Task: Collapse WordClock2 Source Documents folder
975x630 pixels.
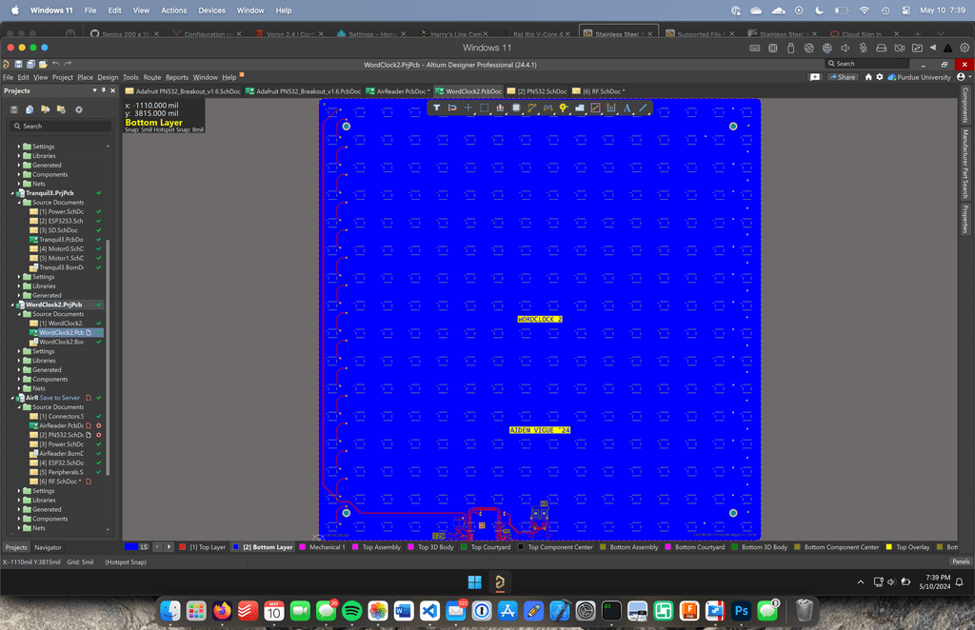Action: coord(19,314)
